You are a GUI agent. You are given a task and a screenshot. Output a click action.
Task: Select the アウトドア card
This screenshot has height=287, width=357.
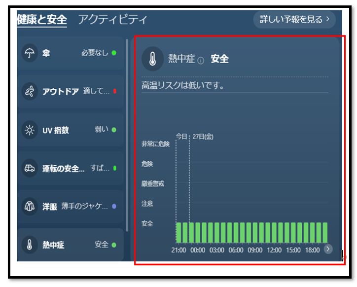[x=71, y=91]
